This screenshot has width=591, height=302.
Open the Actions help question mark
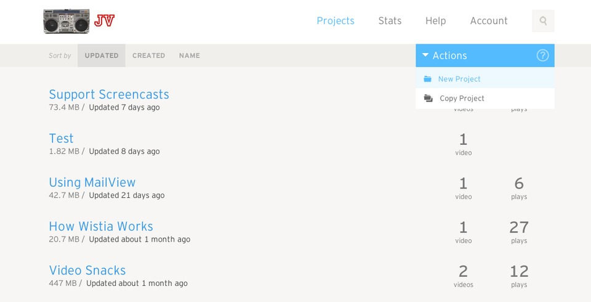click(x=542, y=55)
